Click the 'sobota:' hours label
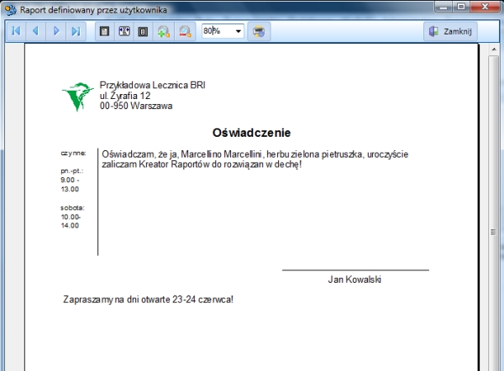This screenshot has width=504, height=371. [x=72, y=208]
